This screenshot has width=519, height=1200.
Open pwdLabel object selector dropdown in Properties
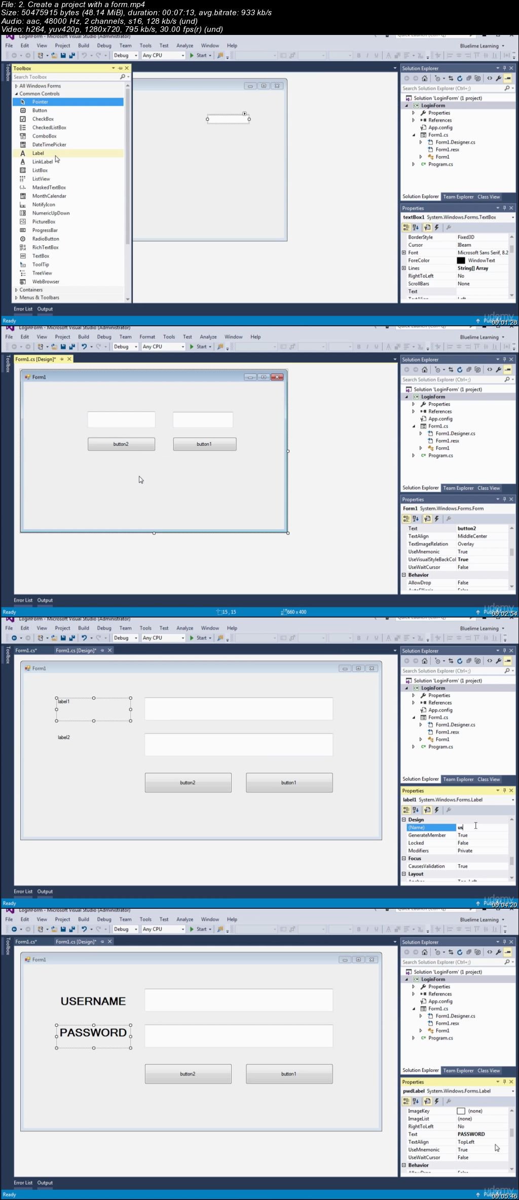[512, 1092]
